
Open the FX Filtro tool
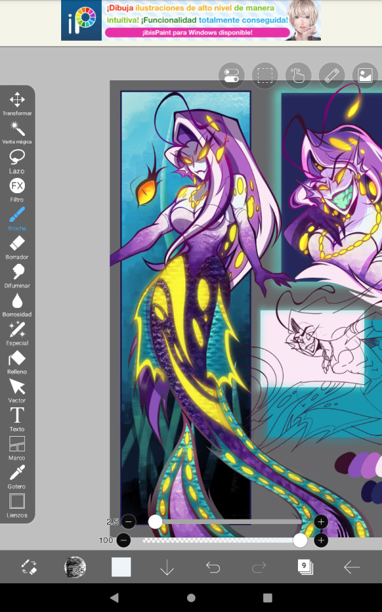pos(17,190)
